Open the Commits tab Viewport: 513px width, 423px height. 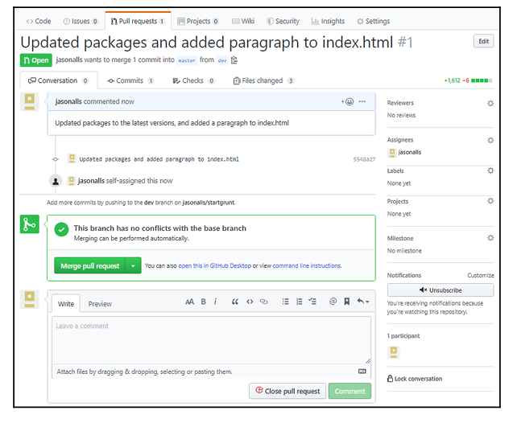pos(130,80)
